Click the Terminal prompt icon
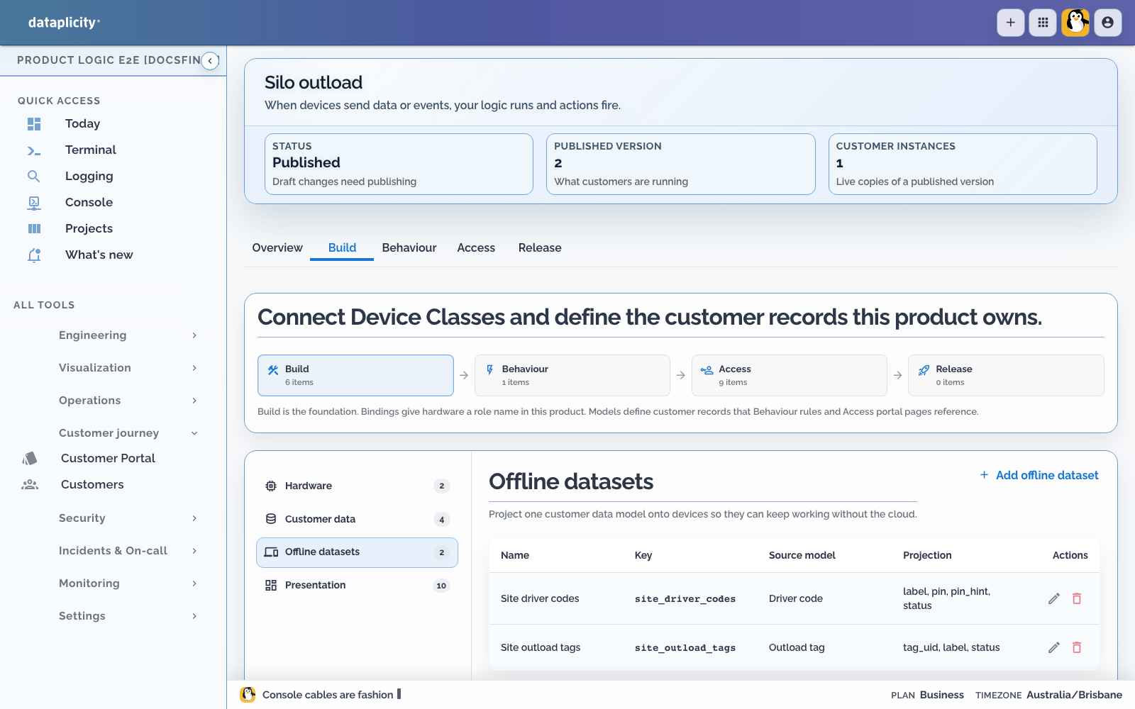 coord(34,150)
